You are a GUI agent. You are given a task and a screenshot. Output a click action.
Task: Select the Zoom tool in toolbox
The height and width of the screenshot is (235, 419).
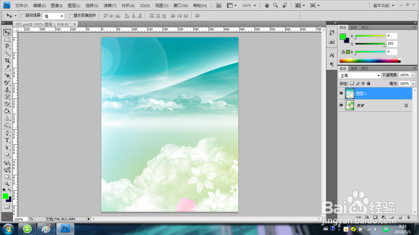(x=7, y=184)
